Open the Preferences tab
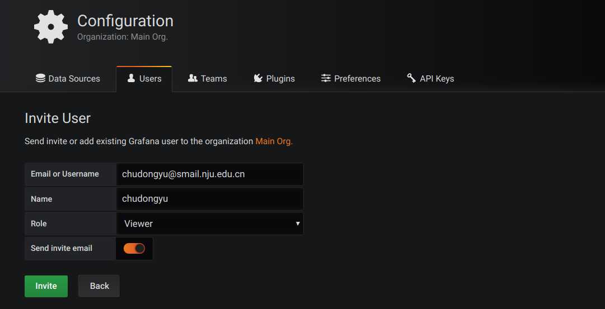This screenshot has width=605, height=309. click(x=351, y=79)
